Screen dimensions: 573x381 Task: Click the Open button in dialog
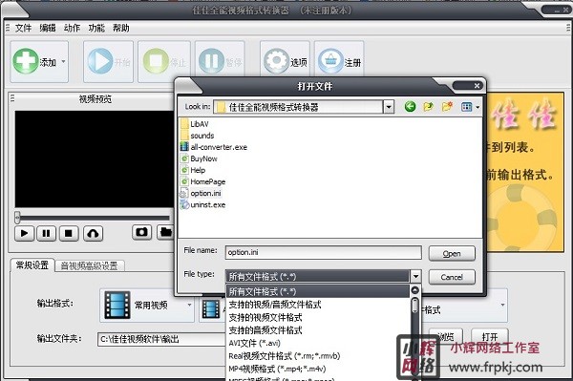(452, 253)
